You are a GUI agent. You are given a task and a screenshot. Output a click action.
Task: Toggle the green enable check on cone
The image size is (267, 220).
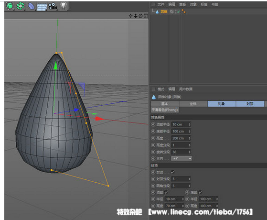coord(178,12)
